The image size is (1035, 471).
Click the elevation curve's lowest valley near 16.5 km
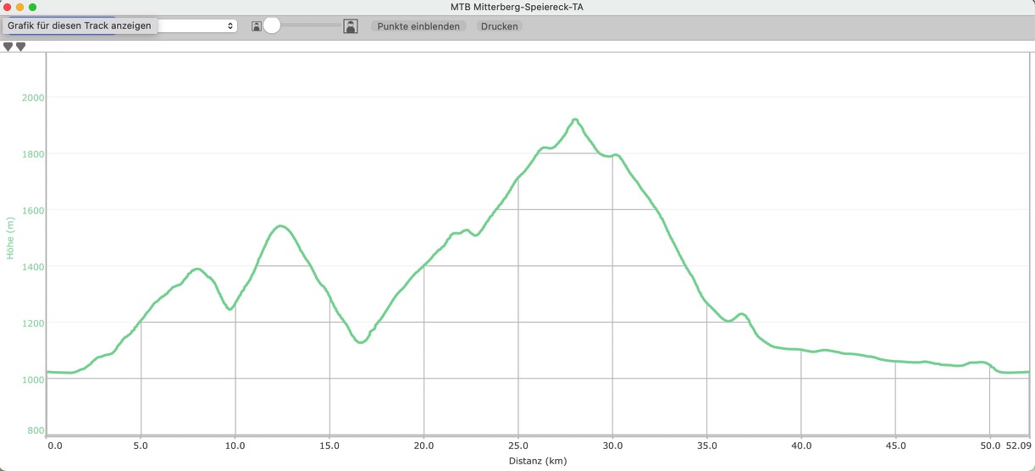point(361,342)
